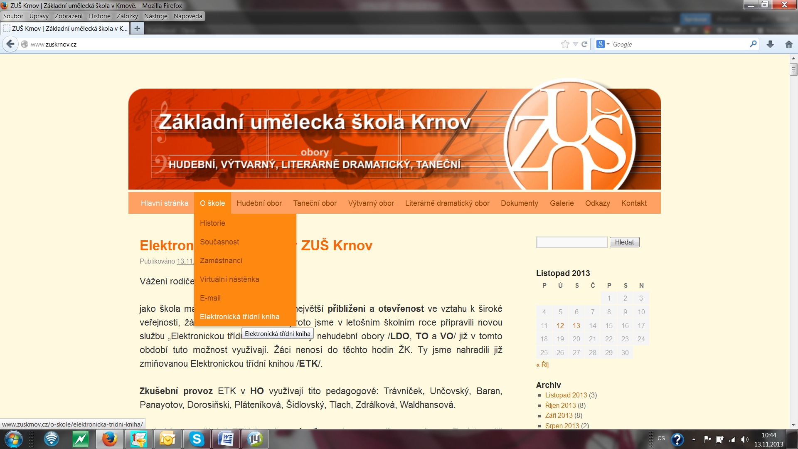Click the scrollbar down arrow

point(793,425)
